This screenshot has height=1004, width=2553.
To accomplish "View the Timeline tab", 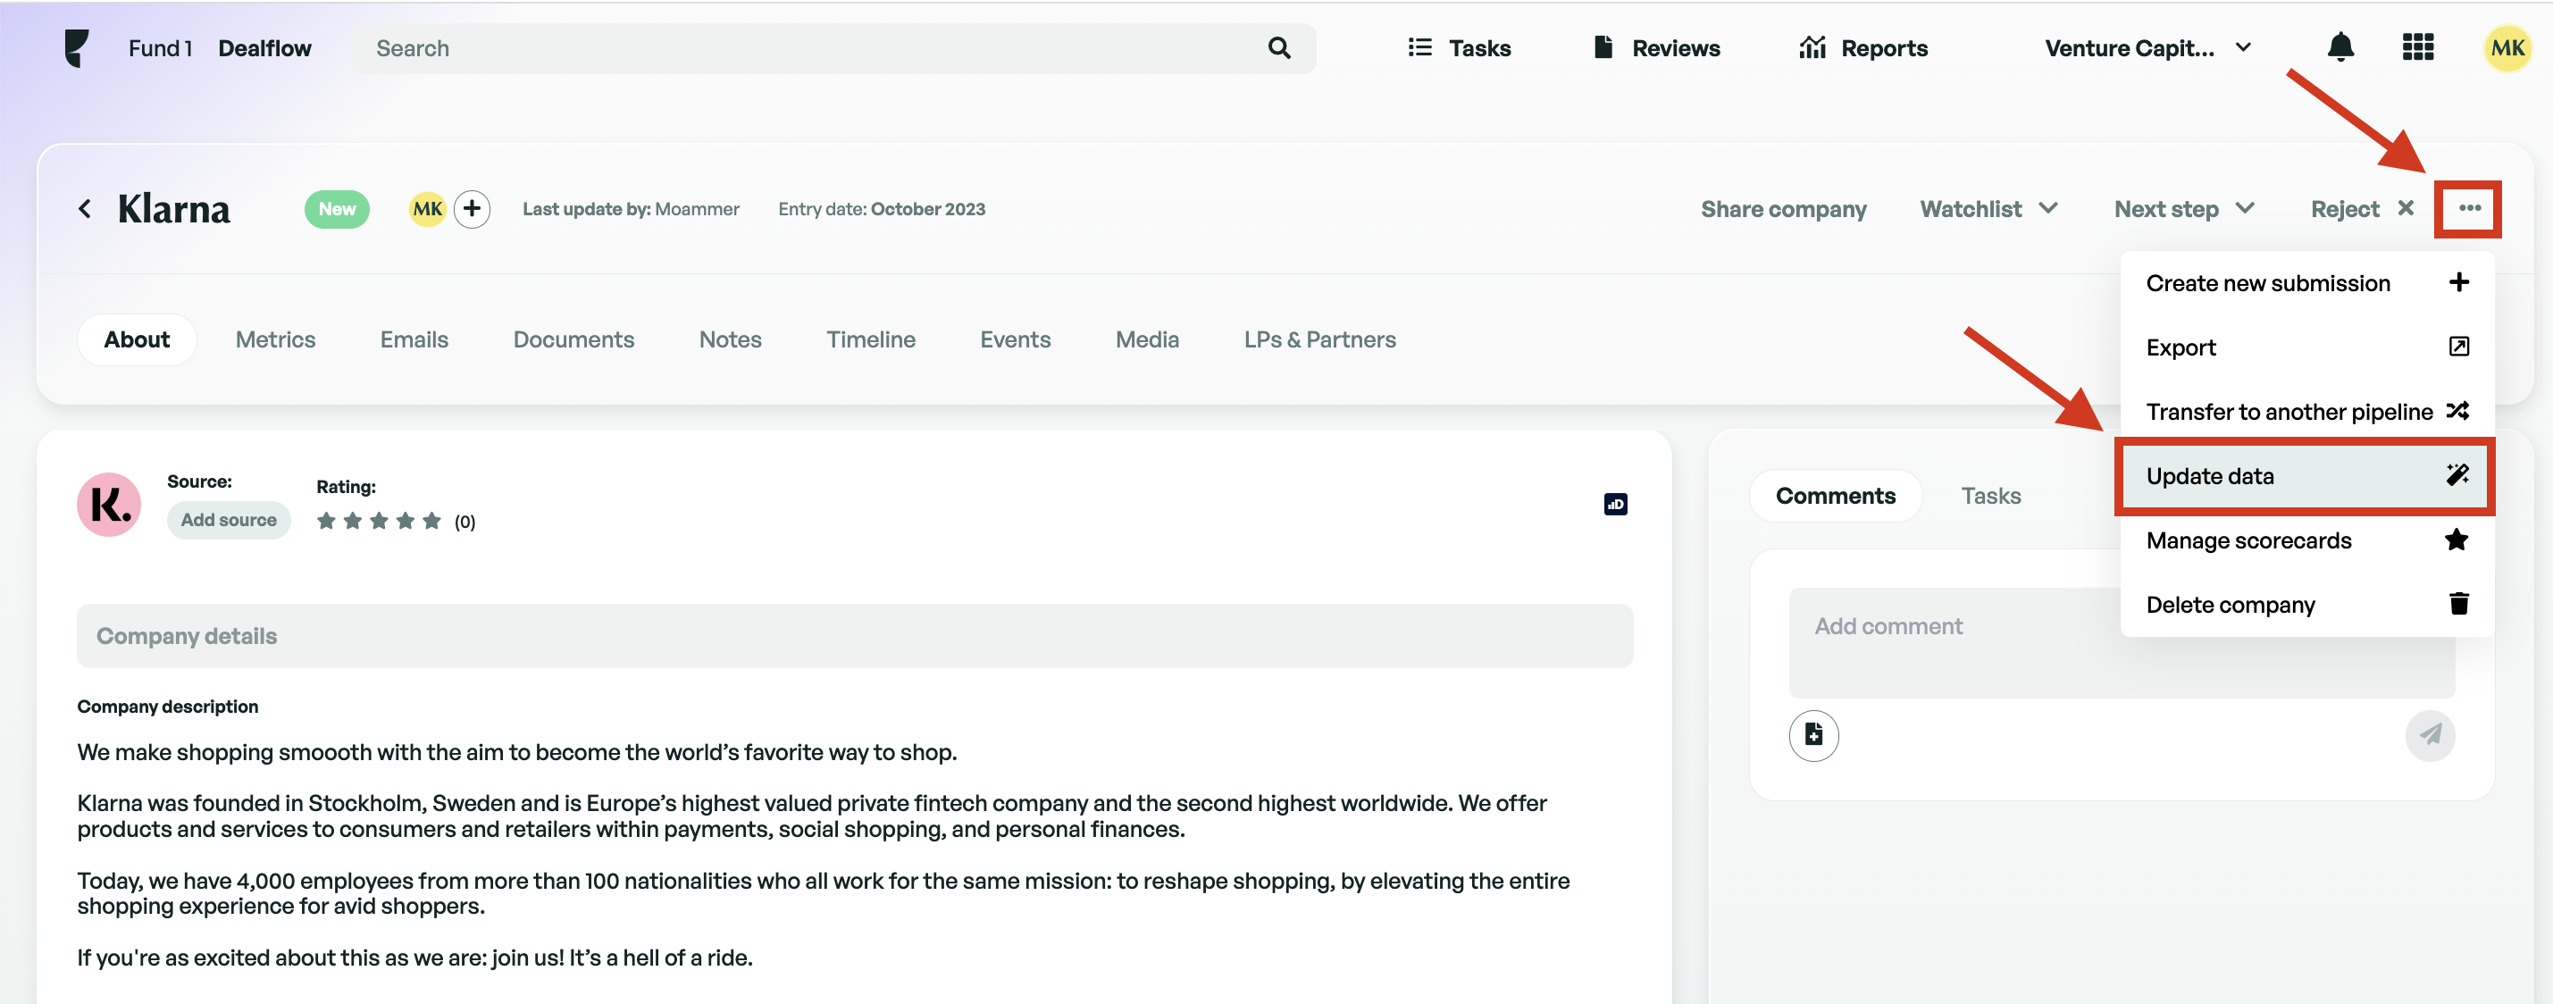I will pos(871,339).
